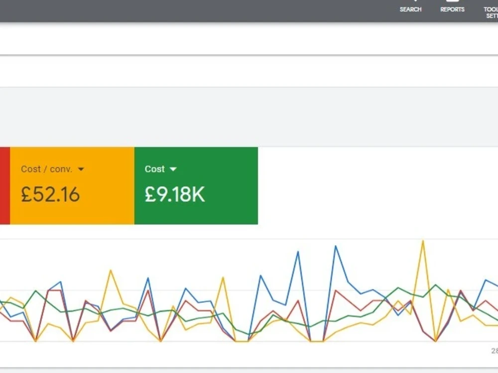Click the 'Cost' metric label text
Image resolution: width=498 pixels, height=373 pixels.
(155, 169)
